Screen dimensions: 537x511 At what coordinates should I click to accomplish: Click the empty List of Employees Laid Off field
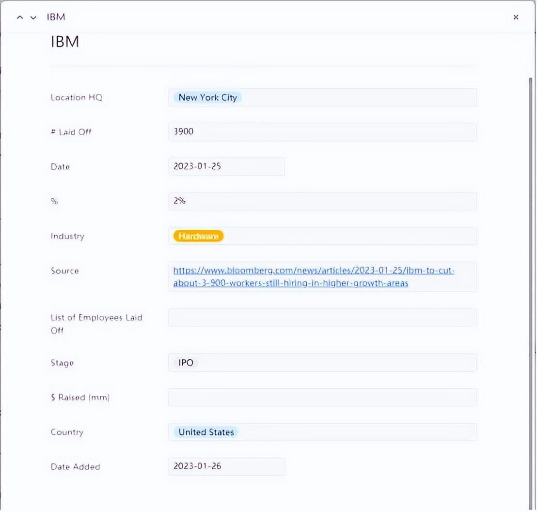coord(322,318)
